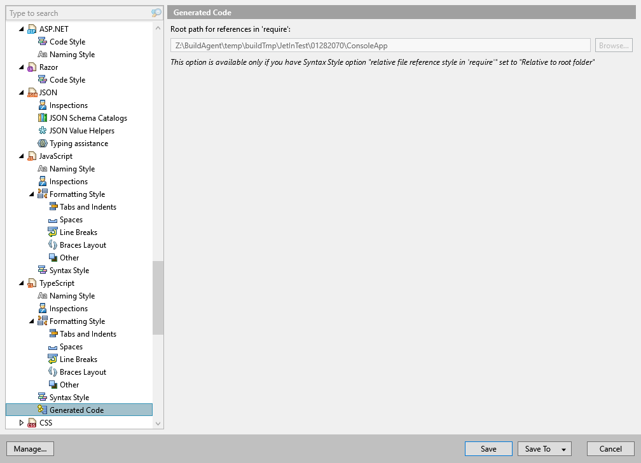Image resolution: width=641 pixels, height=463 pixels.
Task: Click Tabs and Indents under JavaScript Formatting Style
Action: (88, 206)
